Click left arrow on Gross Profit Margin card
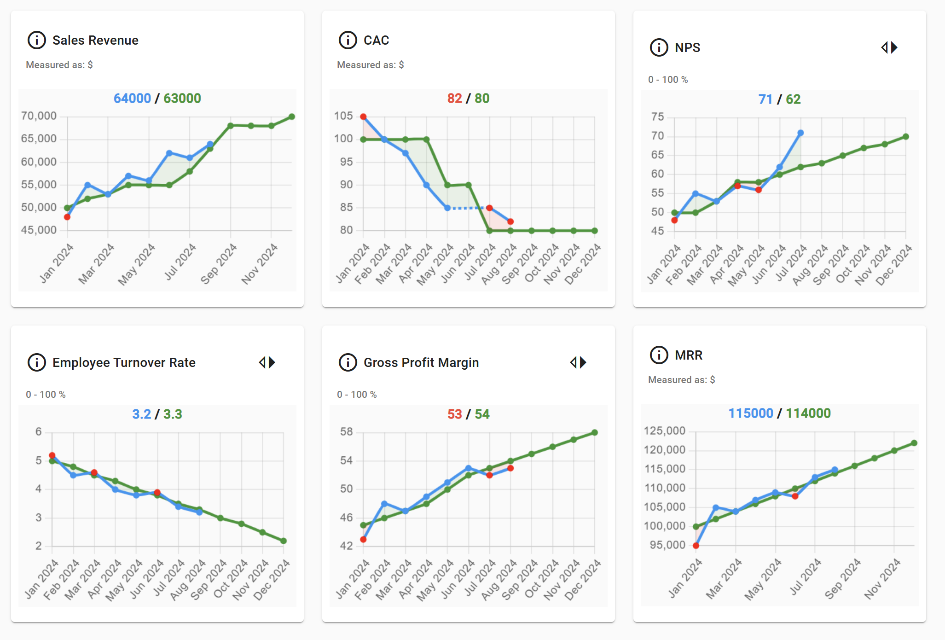 pos(573,362)
